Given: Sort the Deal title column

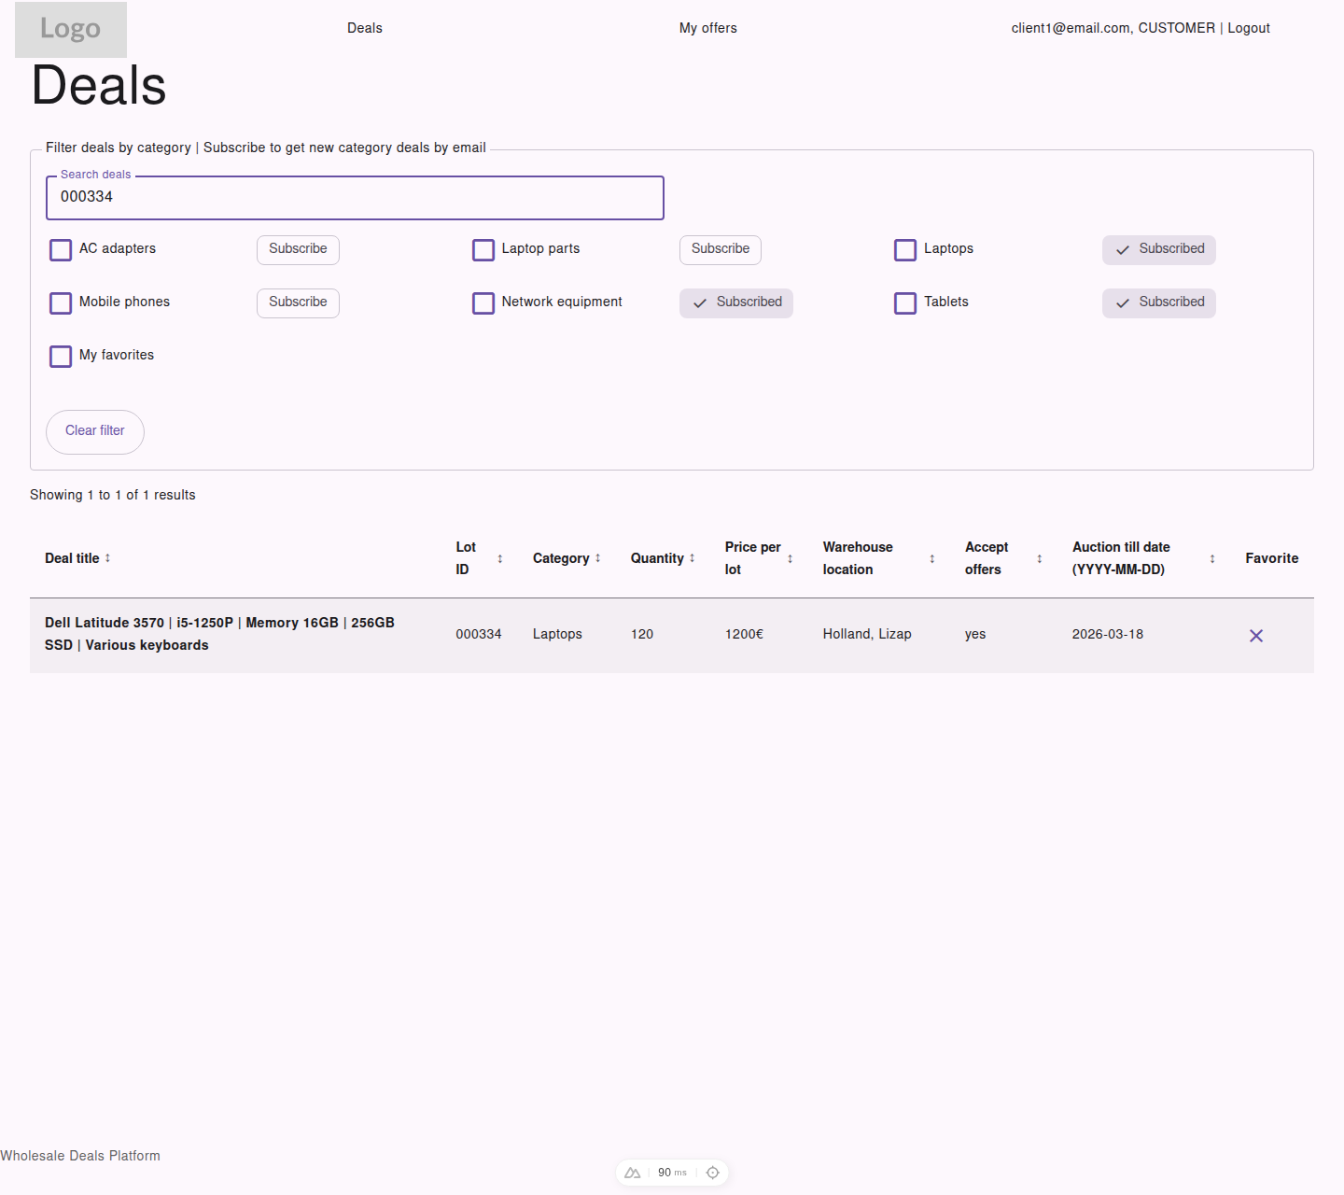Looking at the screenshot, I should [108, 557].
